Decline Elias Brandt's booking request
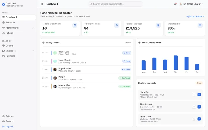208x130 pixels. click(x=194, y=107)
